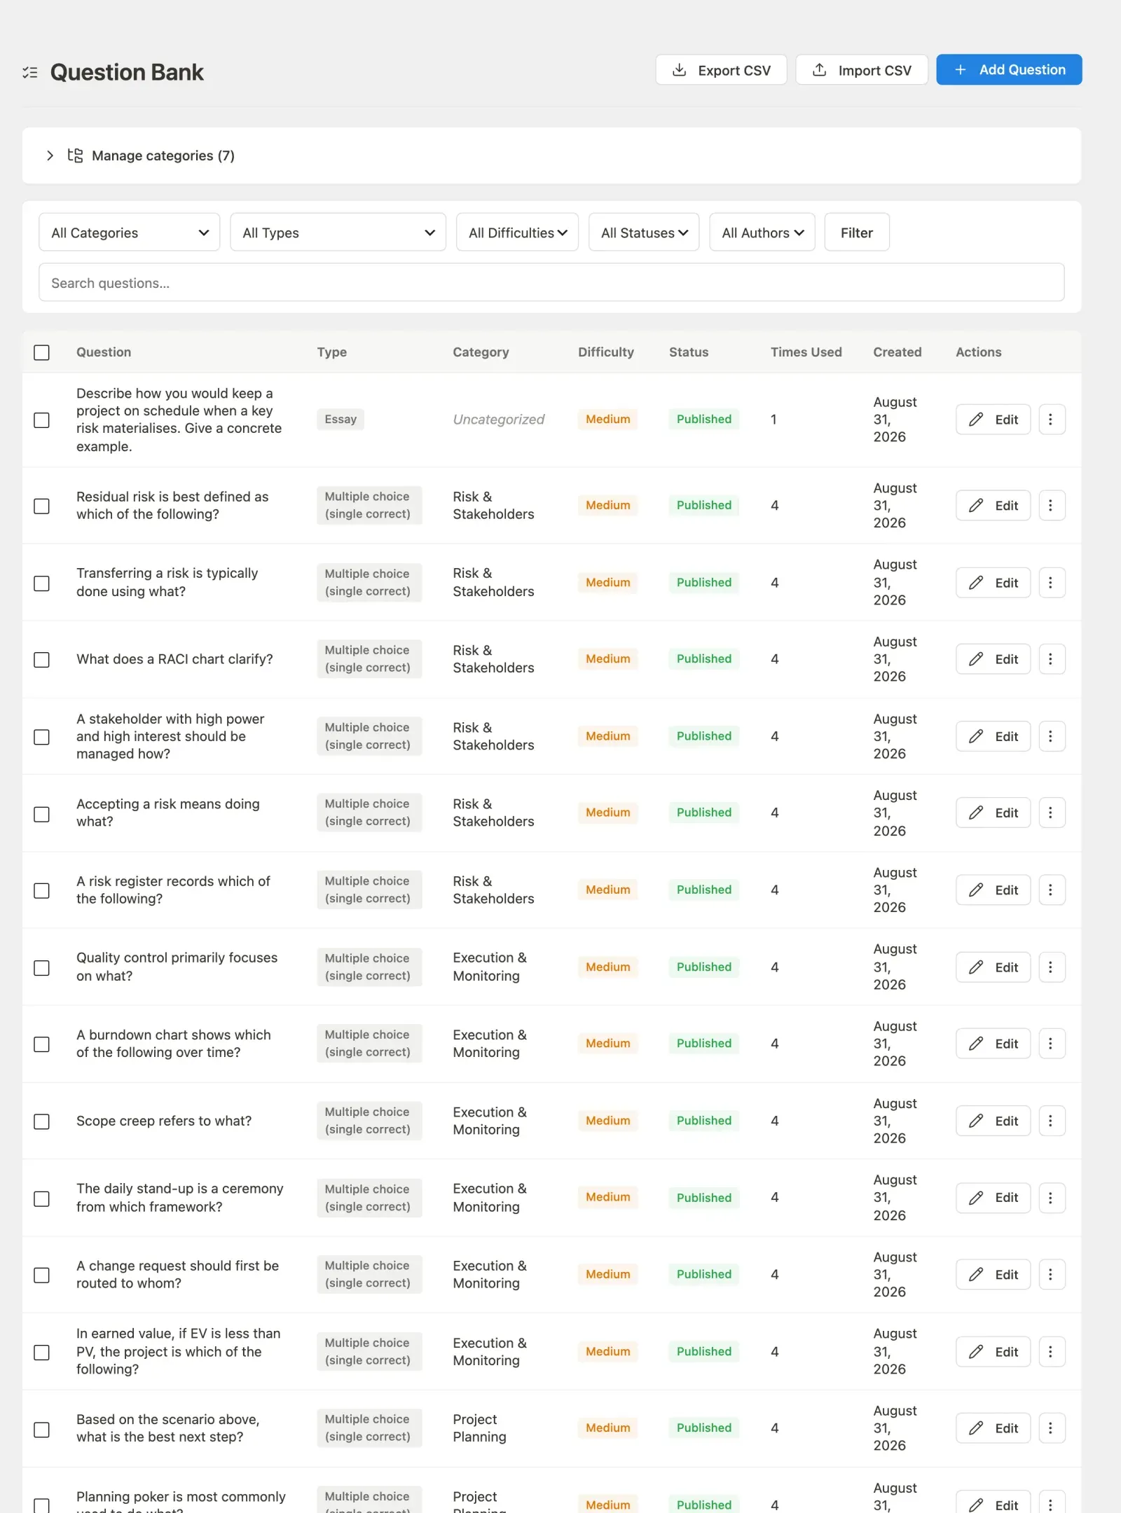This screenshot has width=1121, height=1513.
Task: Open the kebab menu for the RACI chart question
Action: pyautogui.click(x=1051, y=659)
